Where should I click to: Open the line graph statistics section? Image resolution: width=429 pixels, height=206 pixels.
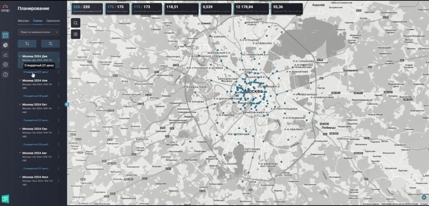click(5, 55)
